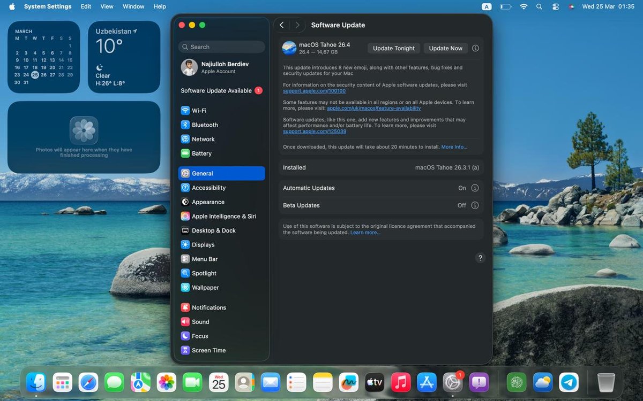Open the support.apple.com/100100 link
643x401 pixels.
click(x=315, y=91)
